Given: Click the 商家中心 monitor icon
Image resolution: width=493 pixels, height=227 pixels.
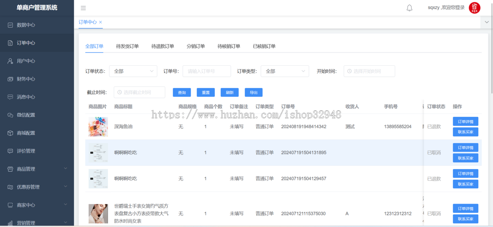Looking at the screenshot, I should tap(10, 205).
